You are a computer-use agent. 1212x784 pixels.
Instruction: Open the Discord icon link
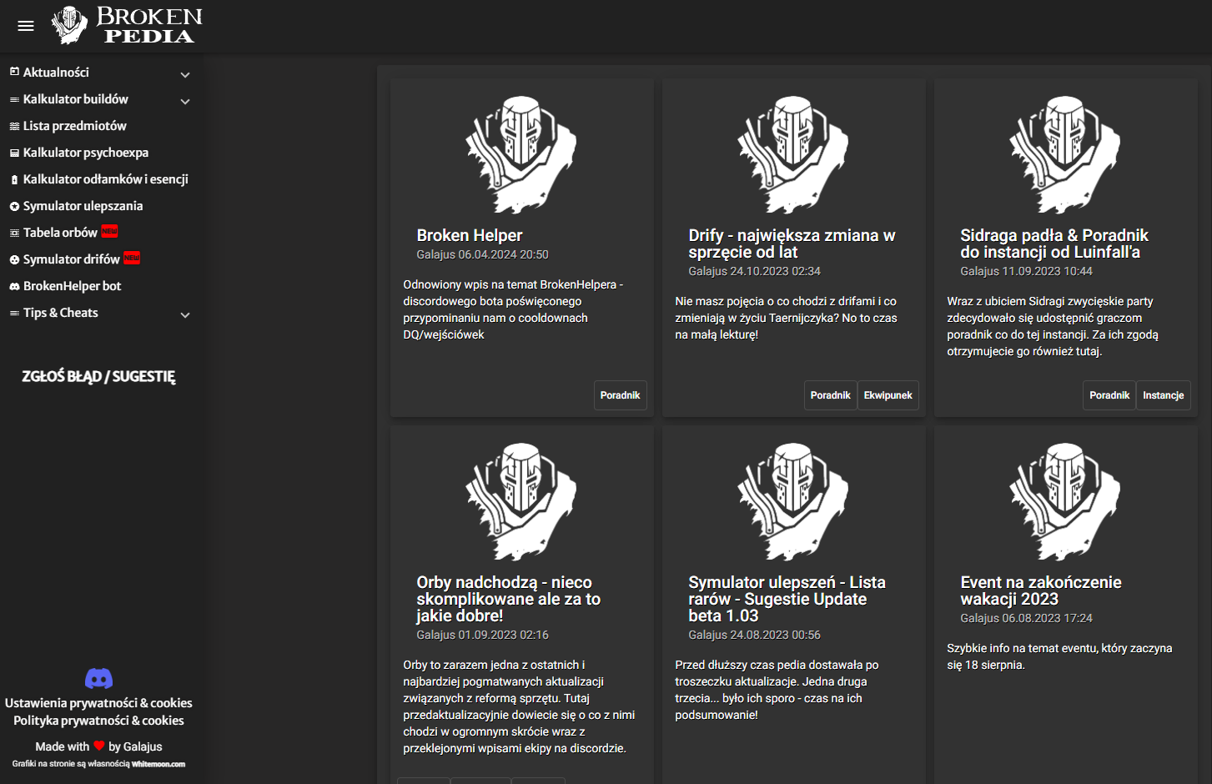[x=98, y=678]
